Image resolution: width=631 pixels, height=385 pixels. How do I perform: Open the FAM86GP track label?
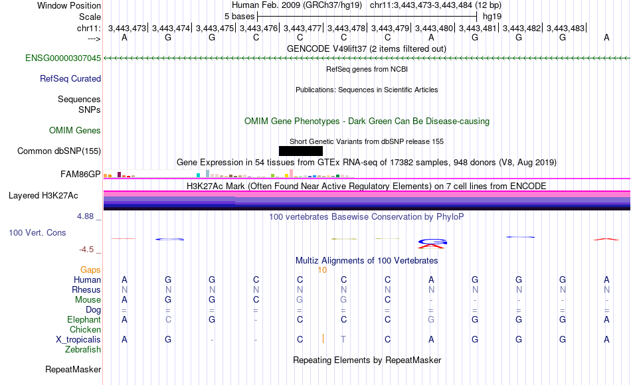pos(80,174)
